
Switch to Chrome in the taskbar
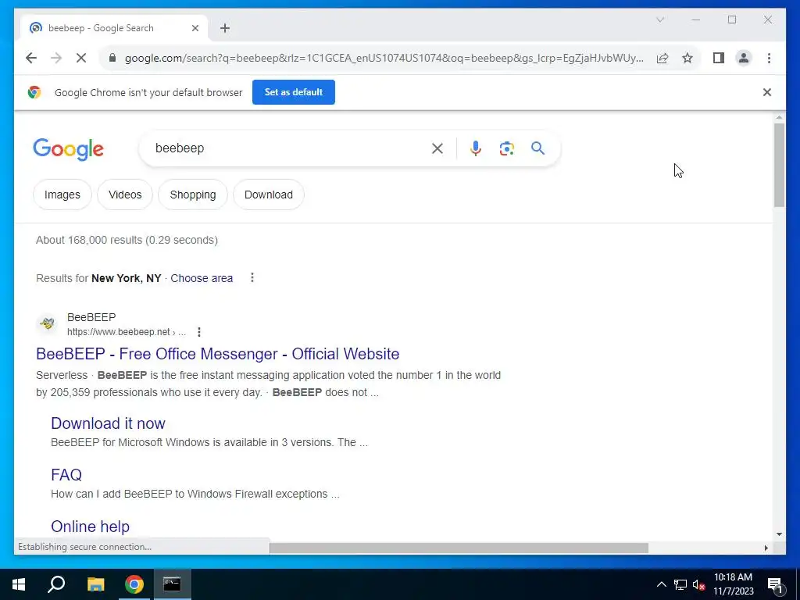[x=134, y=584]
